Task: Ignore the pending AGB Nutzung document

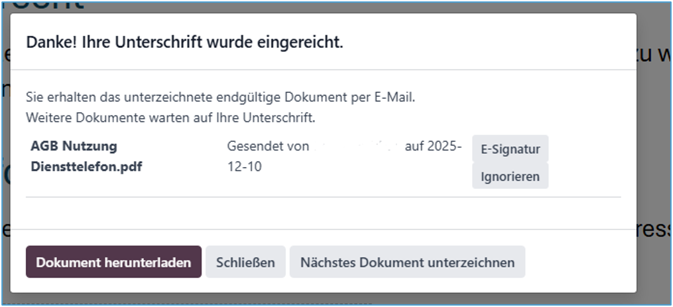Action: [x=510, y=177]
